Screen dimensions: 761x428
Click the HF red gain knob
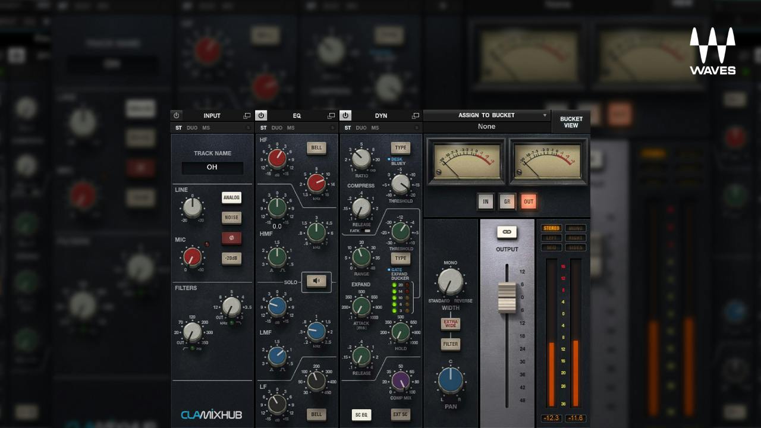click(x=276, y=158)
